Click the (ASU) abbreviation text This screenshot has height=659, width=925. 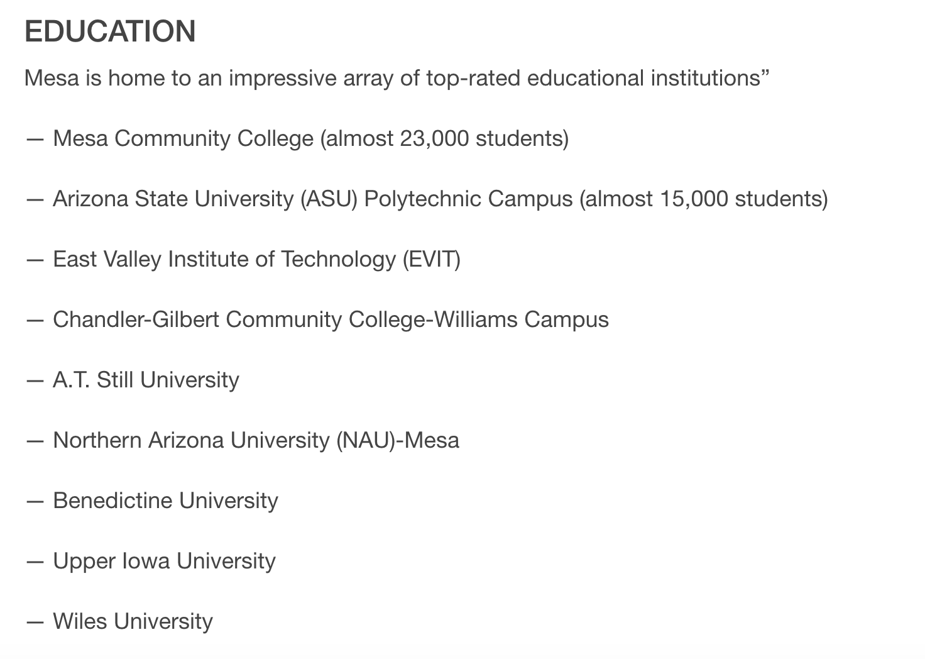[329, 199]
